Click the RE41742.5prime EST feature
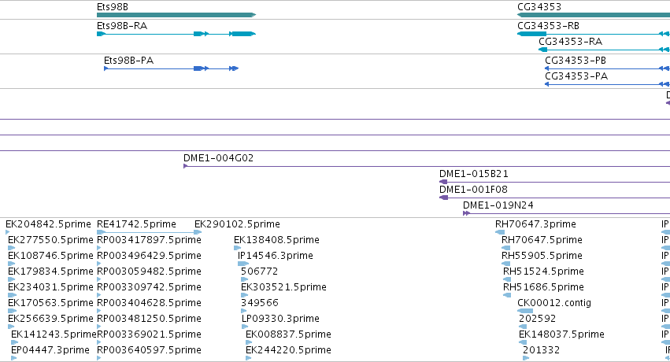 pos(149,232)
